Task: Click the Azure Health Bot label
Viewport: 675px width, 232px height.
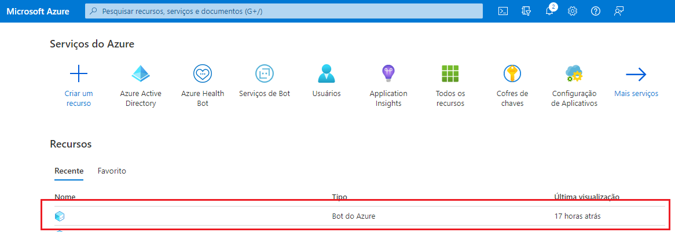Action: click(x=203, y=98)
